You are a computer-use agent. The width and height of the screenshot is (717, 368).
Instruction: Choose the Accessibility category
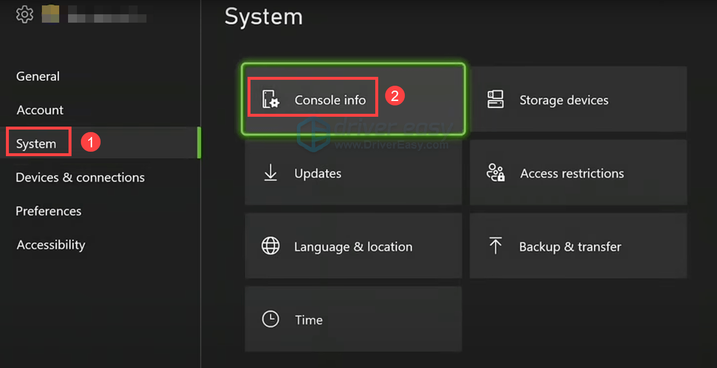coord(51,245)
